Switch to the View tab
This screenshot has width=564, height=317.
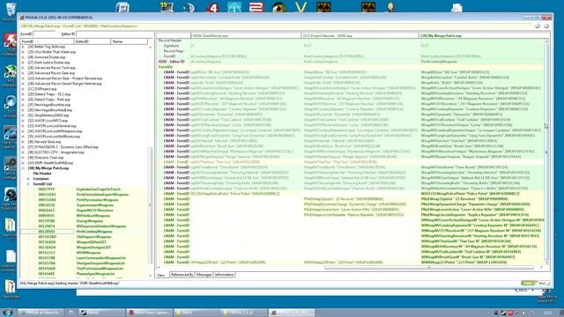[x=161, y=275]
